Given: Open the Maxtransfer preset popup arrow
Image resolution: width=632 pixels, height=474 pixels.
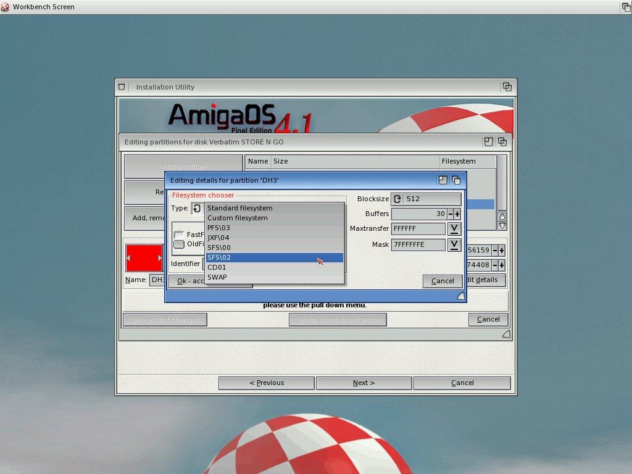Looking at the screenshot, I should 454,229.
